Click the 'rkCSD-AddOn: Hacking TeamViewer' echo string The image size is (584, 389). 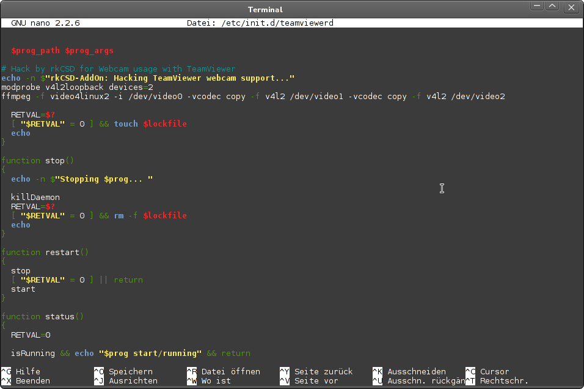(170, 78)
